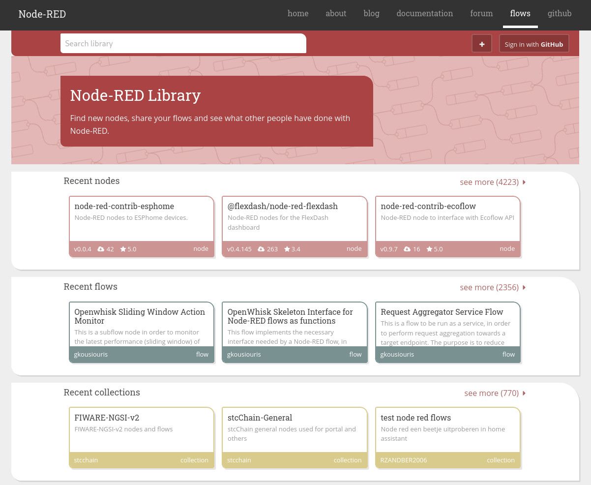
Task: Click author gkousiouris on Skeleton Interface card
Action: coord(244,355)
